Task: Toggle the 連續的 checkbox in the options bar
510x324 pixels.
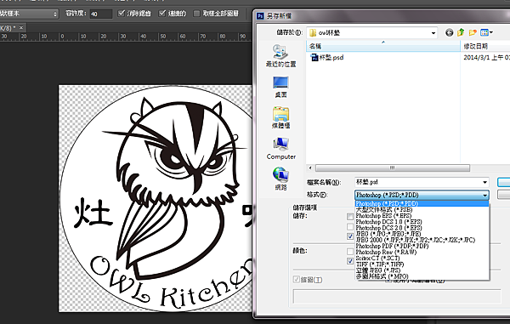Action: (x=162, y=14)
